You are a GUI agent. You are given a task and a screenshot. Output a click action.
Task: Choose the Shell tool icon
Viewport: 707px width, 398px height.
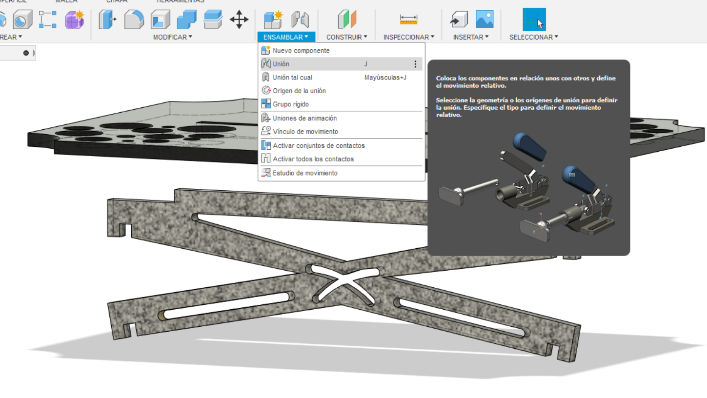[160, 20]
